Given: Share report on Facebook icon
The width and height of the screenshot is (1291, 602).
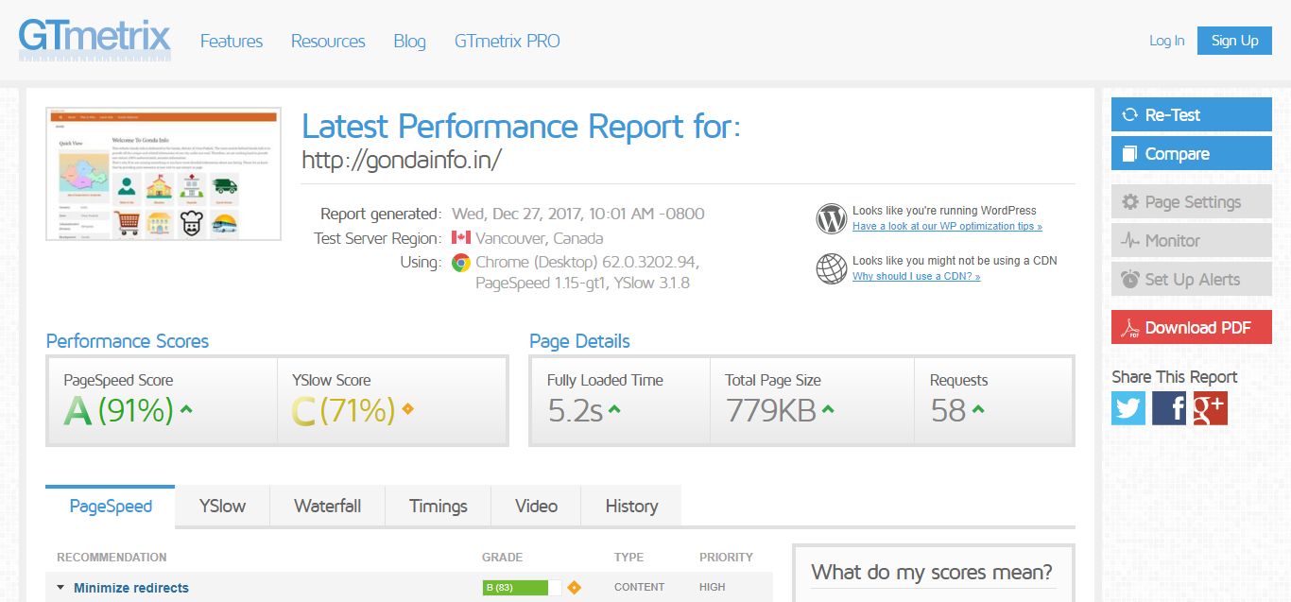Looking at the screenshot, I should coord(1169,408).
